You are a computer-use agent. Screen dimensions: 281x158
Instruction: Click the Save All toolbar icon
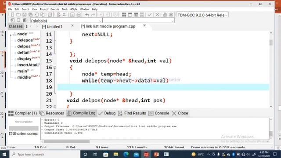point(30,15)
